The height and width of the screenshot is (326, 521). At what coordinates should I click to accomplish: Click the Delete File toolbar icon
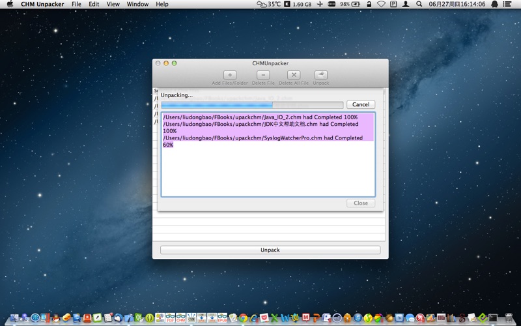(x=263, y=75)
